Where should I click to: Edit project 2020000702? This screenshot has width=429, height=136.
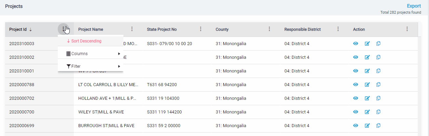(x=367, y=98)
